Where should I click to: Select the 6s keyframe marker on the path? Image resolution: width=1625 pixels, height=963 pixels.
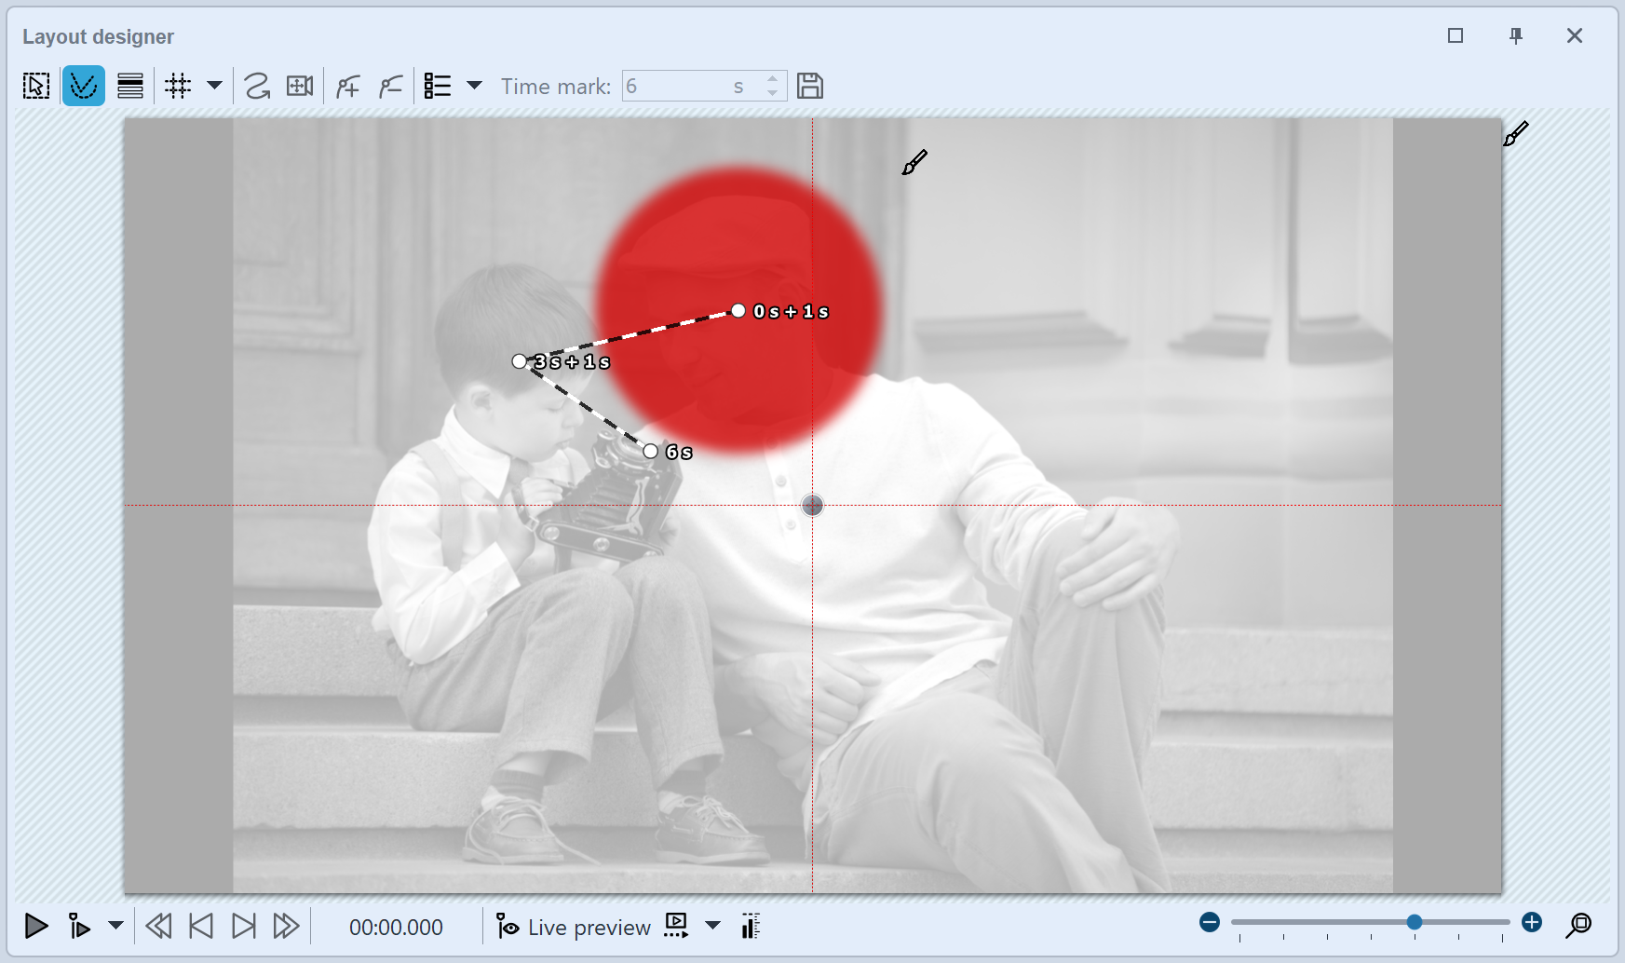click(650, 451)
